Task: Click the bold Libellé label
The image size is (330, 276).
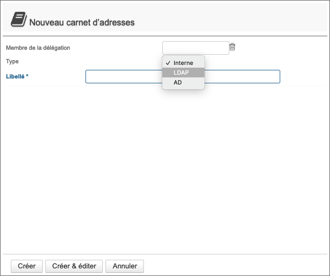Action: [15, 77]
